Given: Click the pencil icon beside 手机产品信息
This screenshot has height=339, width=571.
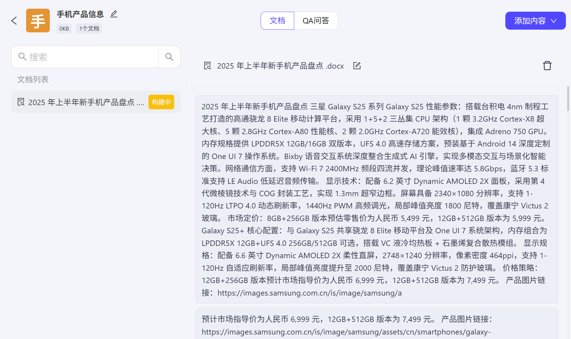Looking at the screenshot, I should 114,14.
